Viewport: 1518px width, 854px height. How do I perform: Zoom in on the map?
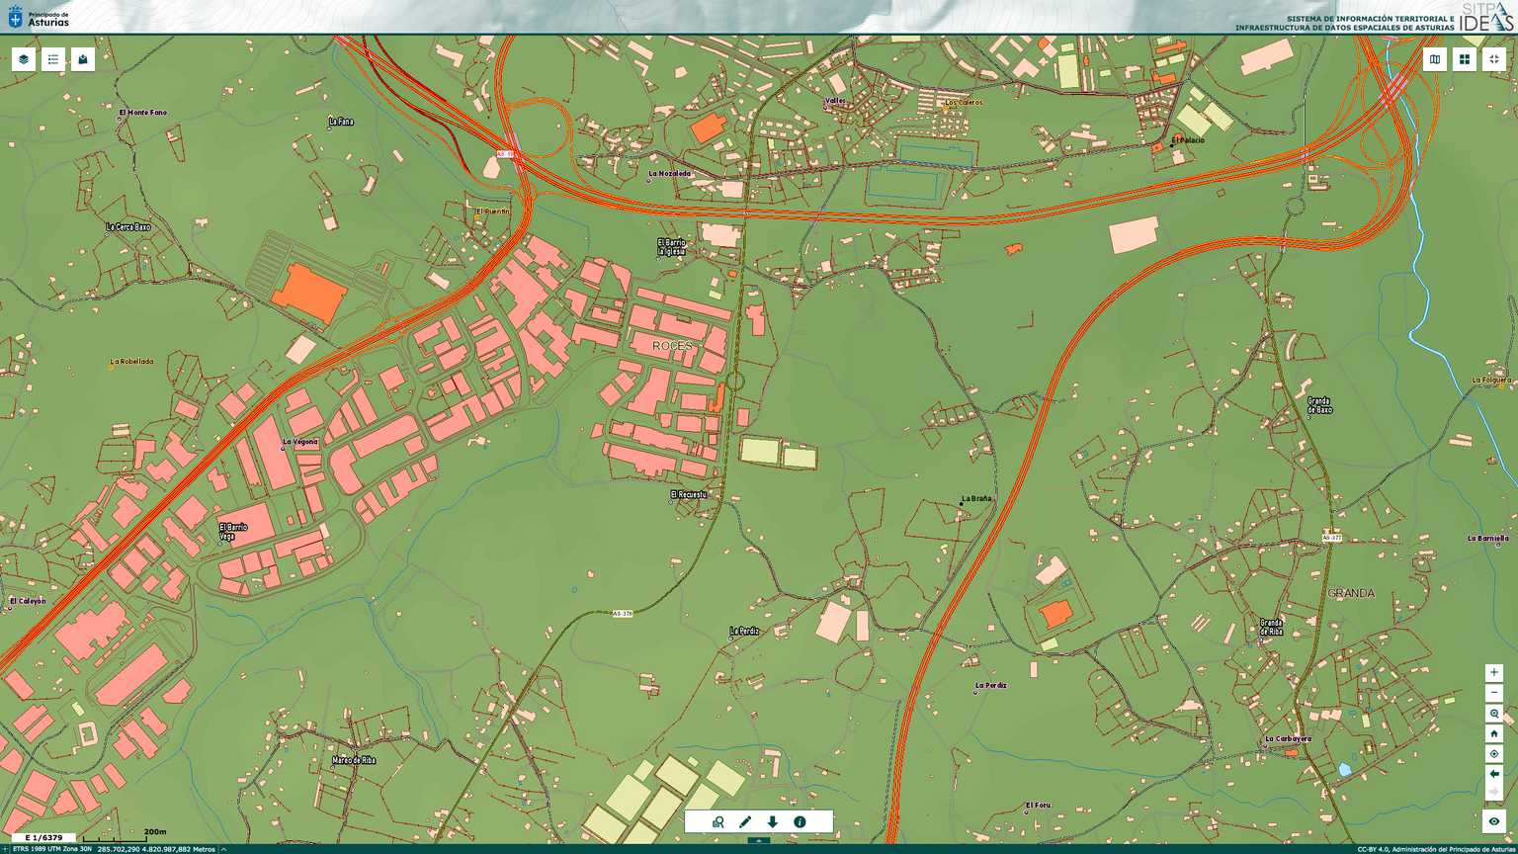(x=1494, y=673)
